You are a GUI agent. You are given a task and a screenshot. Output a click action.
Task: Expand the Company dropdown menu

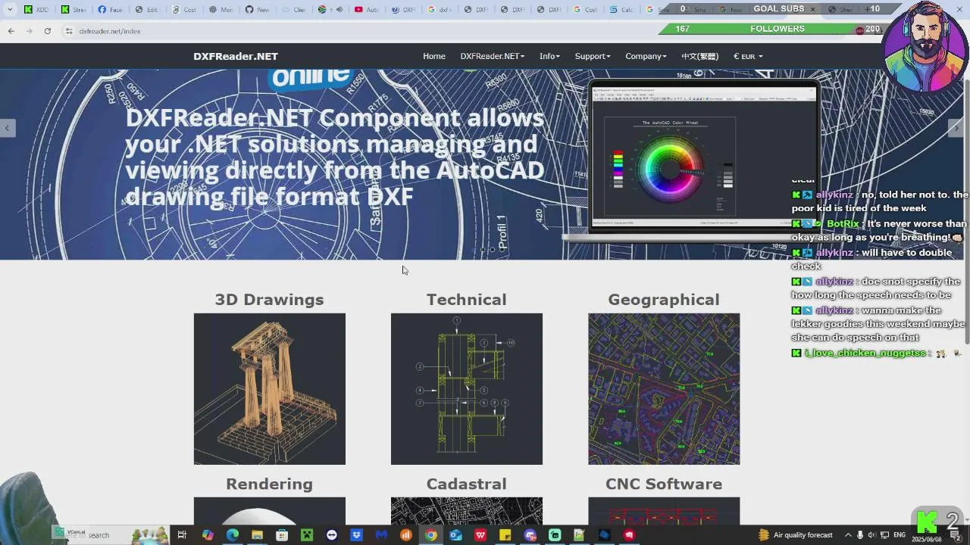[x=646, y=56]
